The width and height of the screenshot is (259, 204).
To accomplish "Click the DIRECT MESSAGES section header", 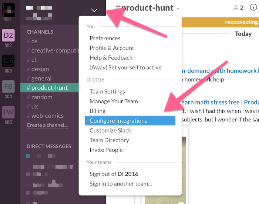I will [x=49, y=146].
